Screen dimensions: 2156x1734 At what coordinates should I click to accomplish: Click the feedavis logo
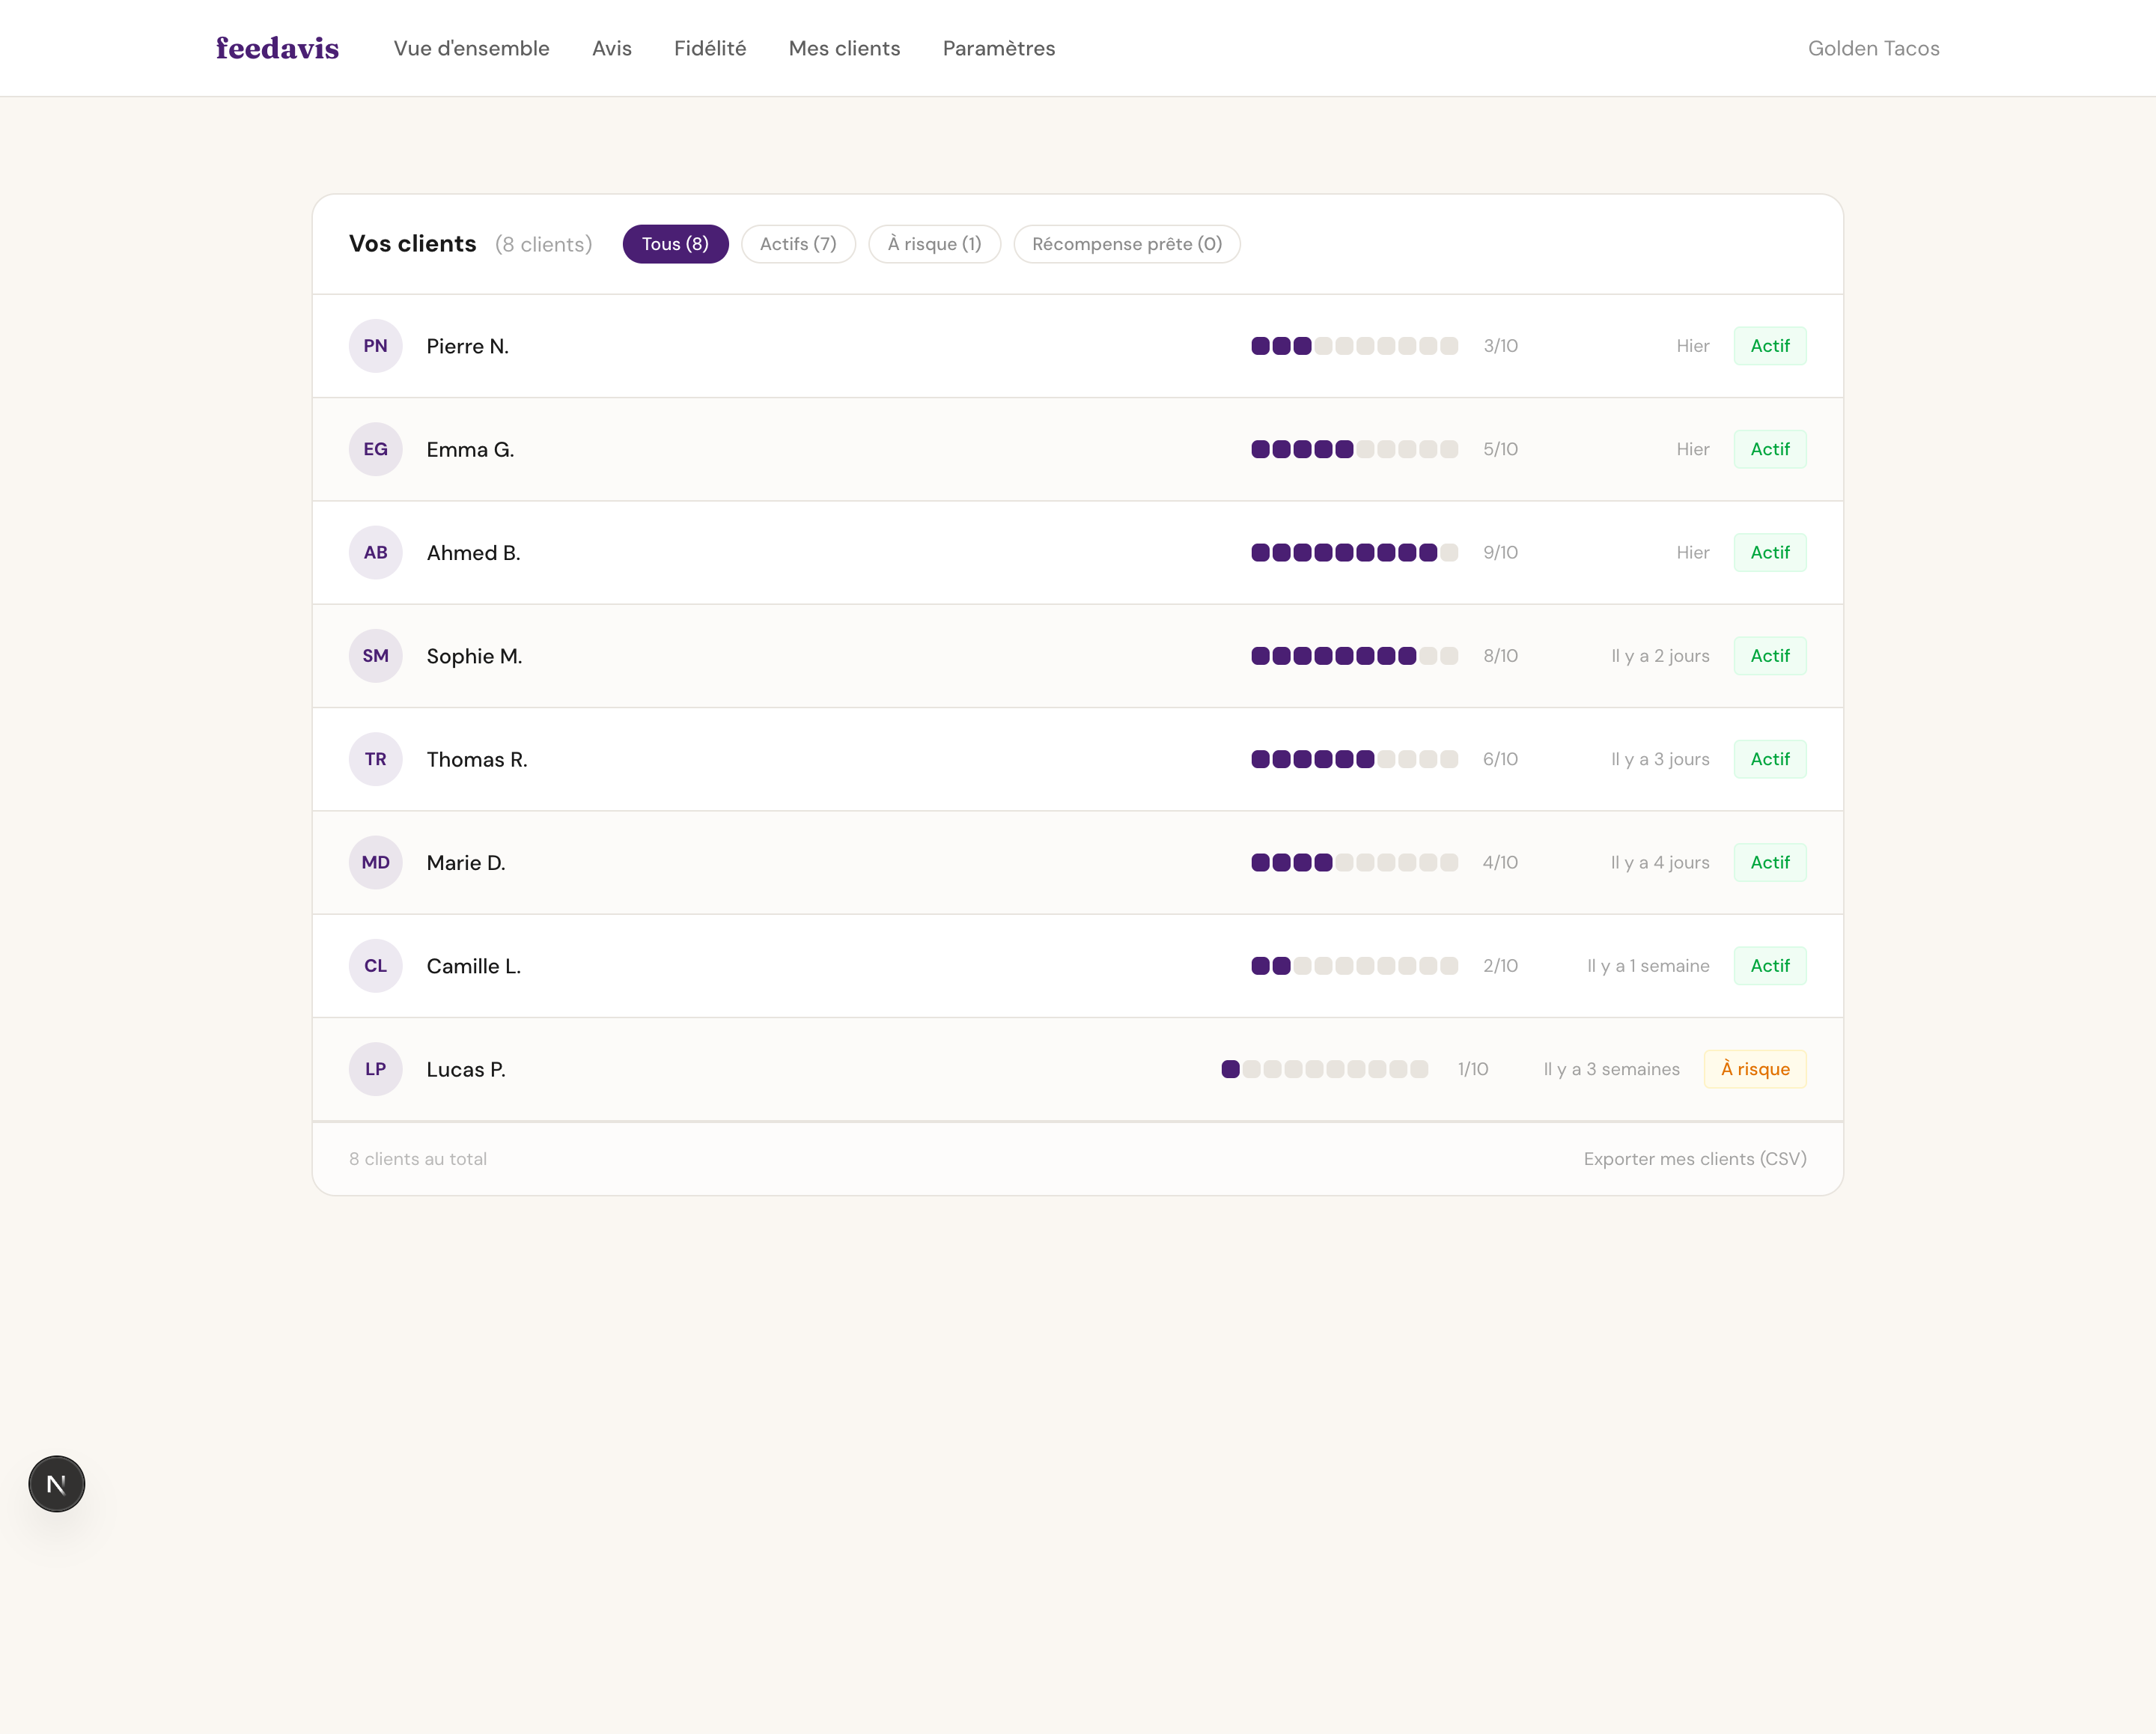pyautogui.click(x=277, y=48)
